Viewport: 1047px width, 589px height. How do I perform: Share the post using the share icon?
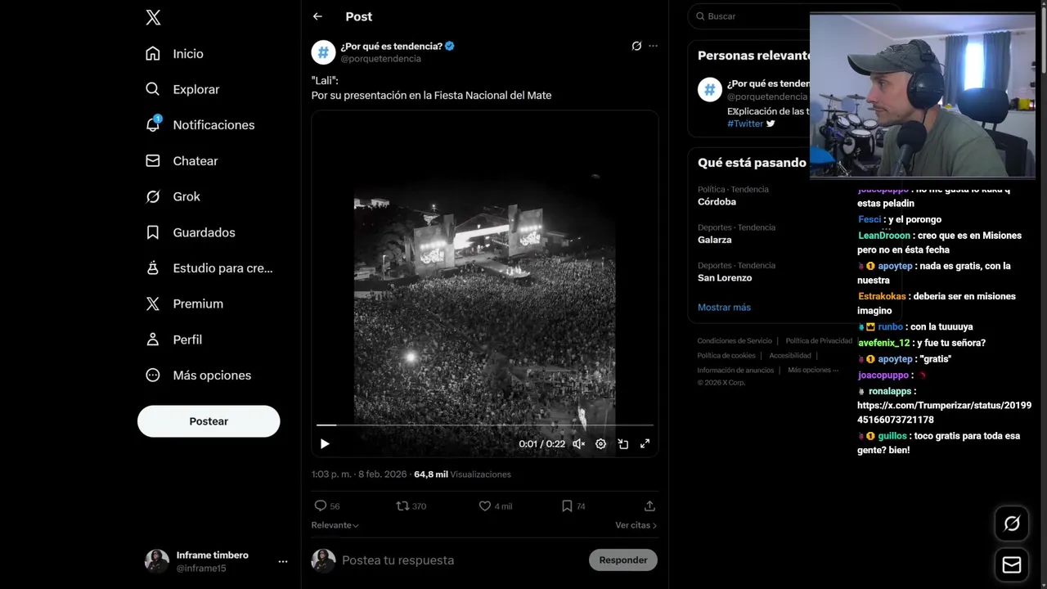pyautogui.click(x=649, y=506)
